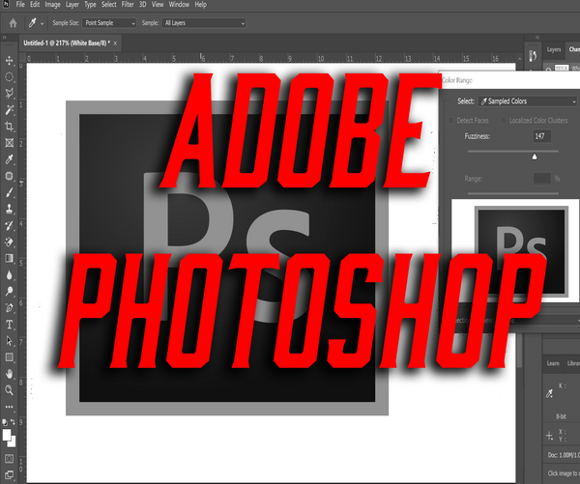The width and height of the screenshot is (580, 484).
Task: Select the Pen tool
Action: (10, 308)
